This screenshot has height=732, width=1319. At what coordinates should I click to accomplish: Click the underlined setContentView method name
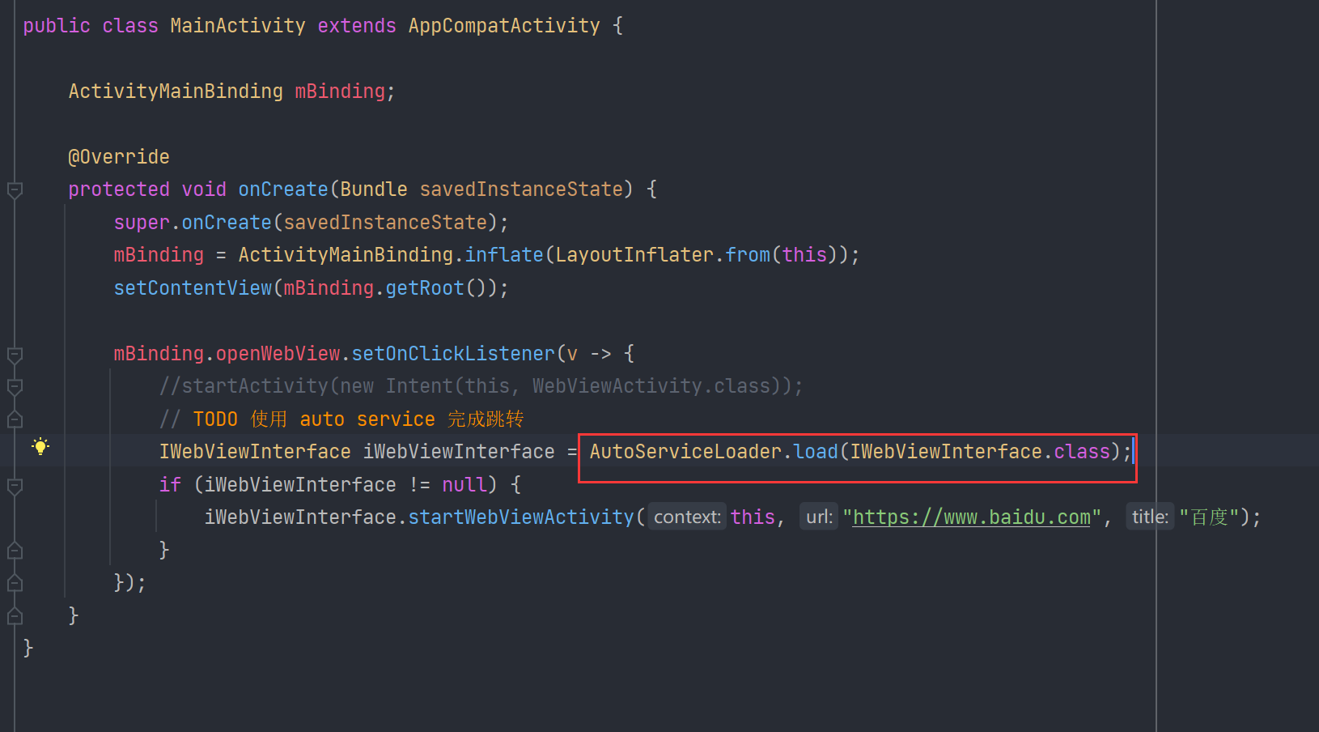(x=192, y=287)
